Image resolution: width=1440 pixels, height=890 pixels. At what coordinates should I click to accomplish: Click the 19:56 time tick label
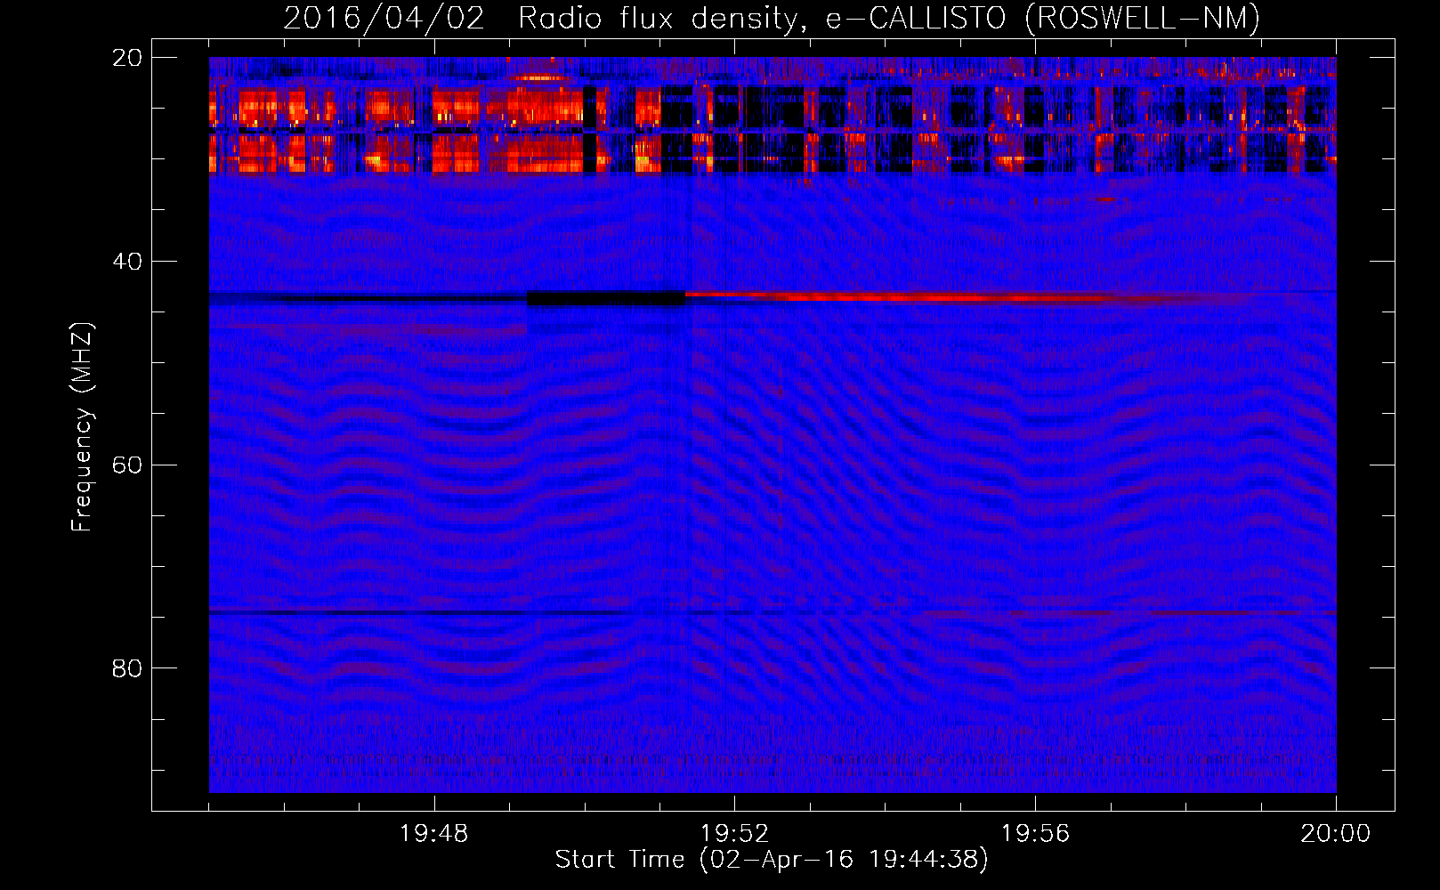coord(1035,834)
